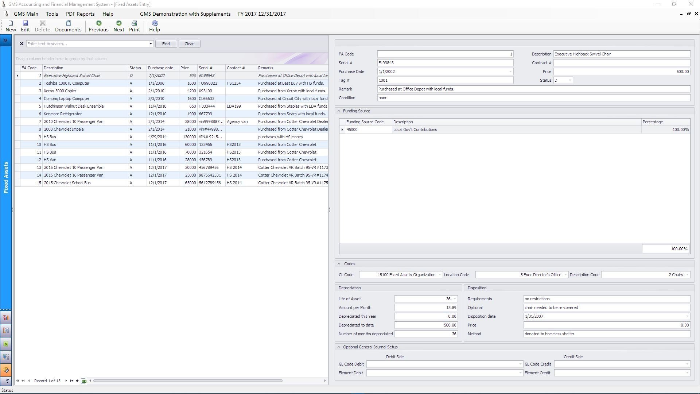
Task: Expand the left Fixed Assets navigation pane
Action: tap(5, 40)
